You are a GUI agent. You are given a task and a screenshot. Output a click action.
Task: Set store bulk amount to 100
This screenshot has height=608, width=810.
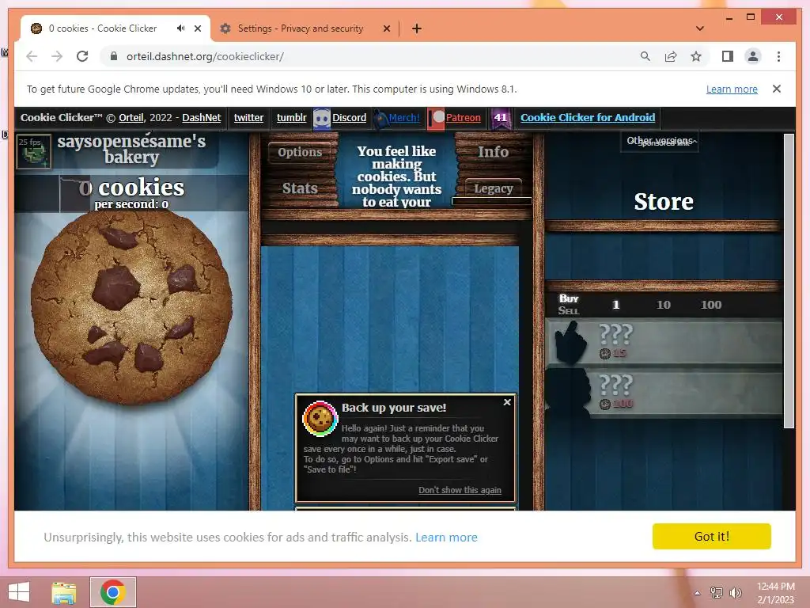[x=711, y=305]
